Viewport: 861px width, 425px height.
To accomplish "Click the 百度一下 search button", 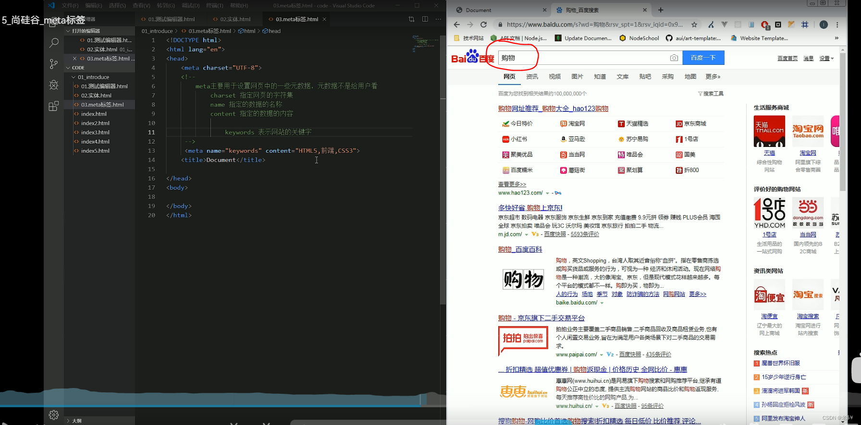I will 703,58.
